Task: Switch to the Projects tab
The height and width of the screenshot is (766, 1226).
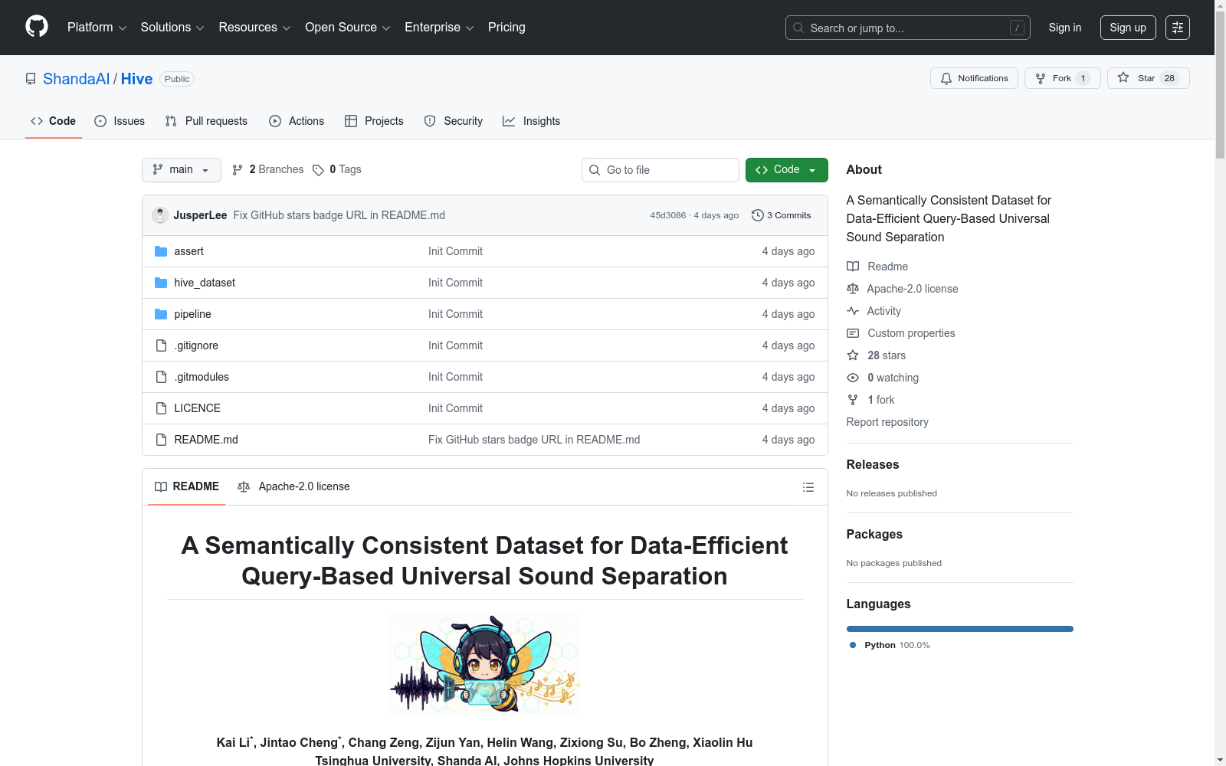Action: point(374,121)
